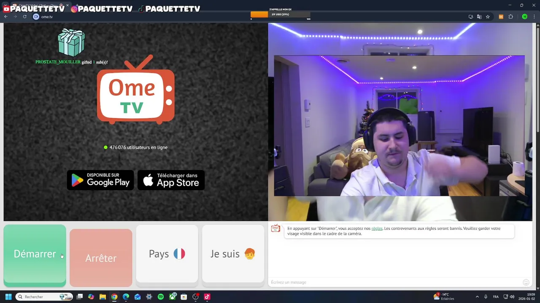
Task: Click the red Arrêter button
Action: (x=101, y=258)
